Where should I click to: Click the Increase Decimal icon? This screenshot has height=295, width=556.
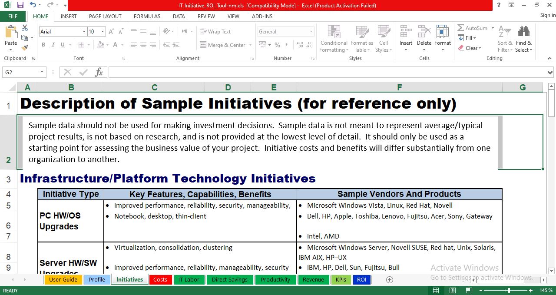(x=299, y=45)
